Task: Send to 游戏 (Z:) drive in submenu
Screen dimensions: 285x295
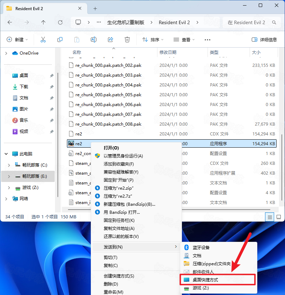Action: [219, 288]
